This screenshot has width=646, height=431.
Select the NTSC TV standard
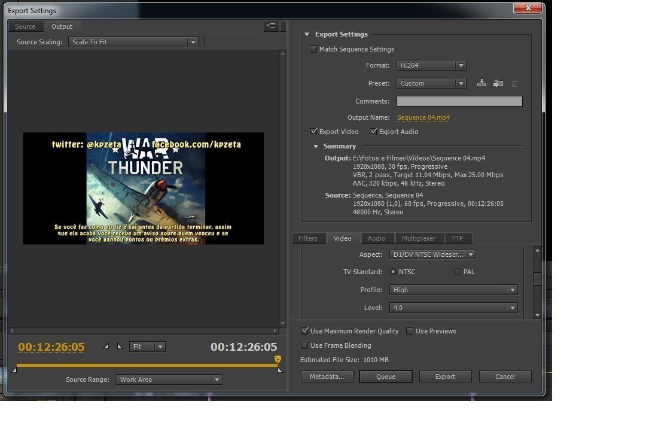point(392,272)
